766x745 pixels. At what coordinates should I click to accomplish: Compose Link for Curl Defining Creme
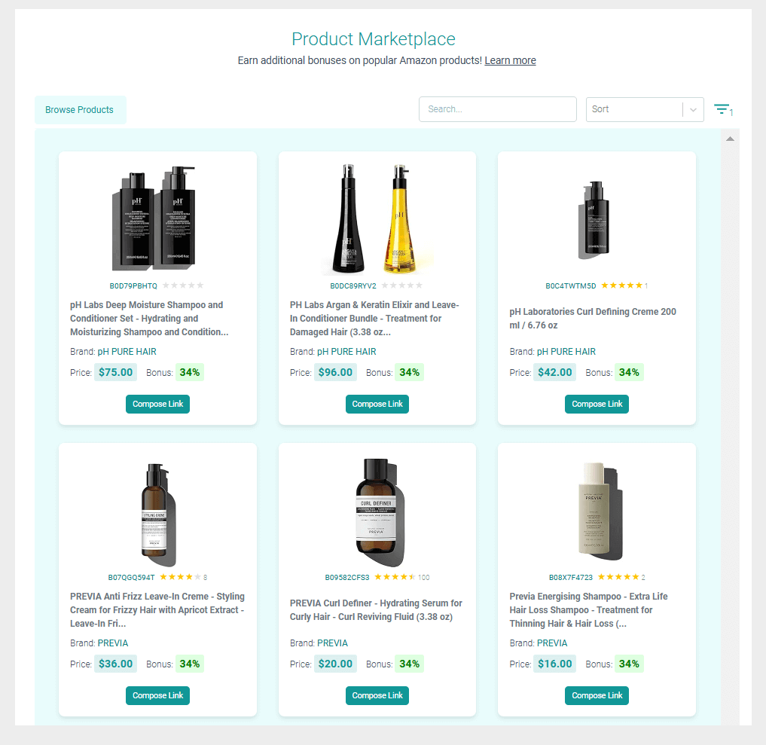tap(597, 404)
